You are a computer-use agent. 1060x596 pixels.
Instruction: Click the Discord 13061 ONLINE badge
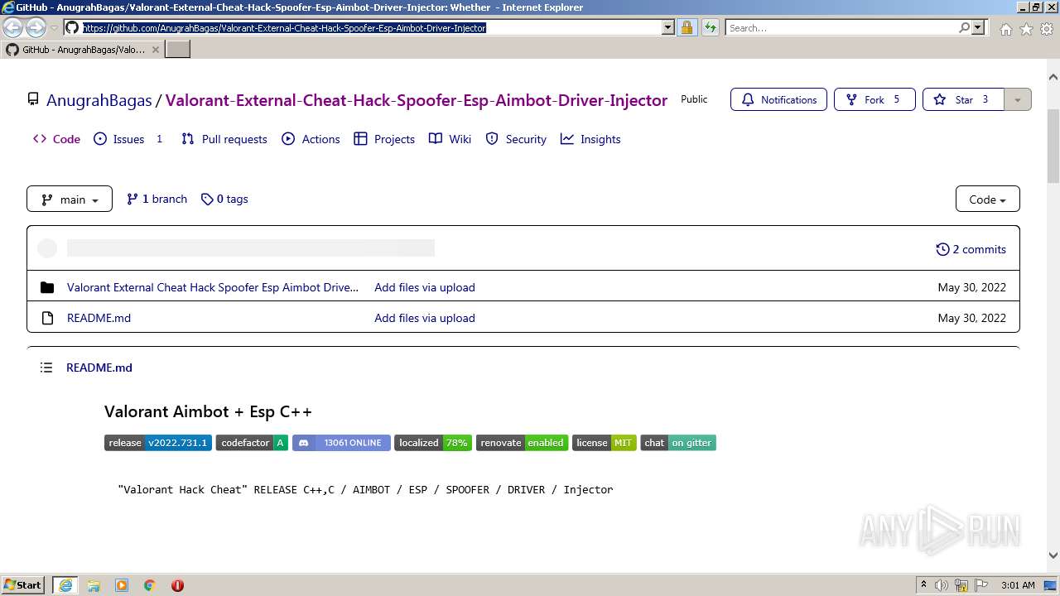point(341,443)
